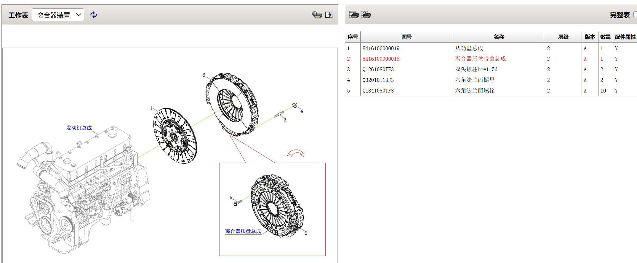Select callout number 4 beside the nut
Image resolution: width=637 pixels, height=263 pixels.
tap(302, 111)
